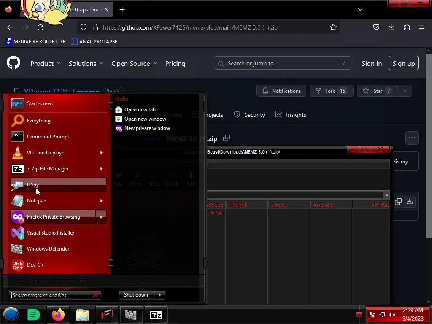Launch Visual Studio Installer
The height and width of the screenshot is (324, 432).
58,233
